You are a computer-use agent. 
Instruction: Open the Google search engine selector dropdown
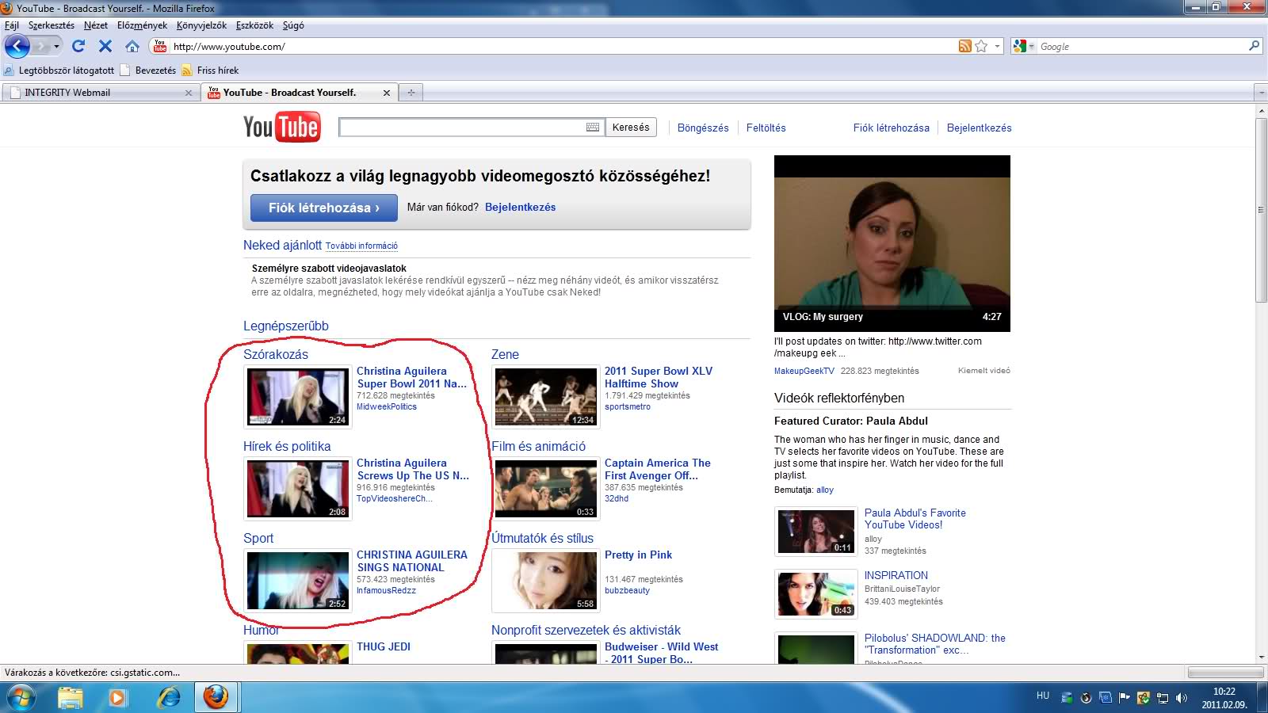click(x=1024, y=47)
